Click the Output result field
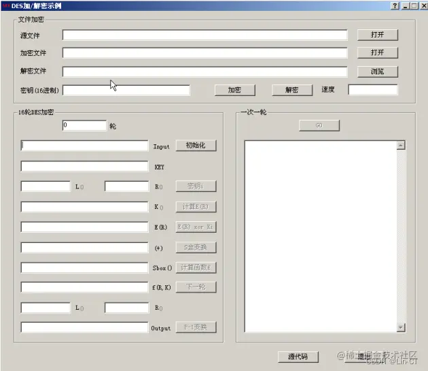This screenshot has width=428, height=371. tap(84, 327)
